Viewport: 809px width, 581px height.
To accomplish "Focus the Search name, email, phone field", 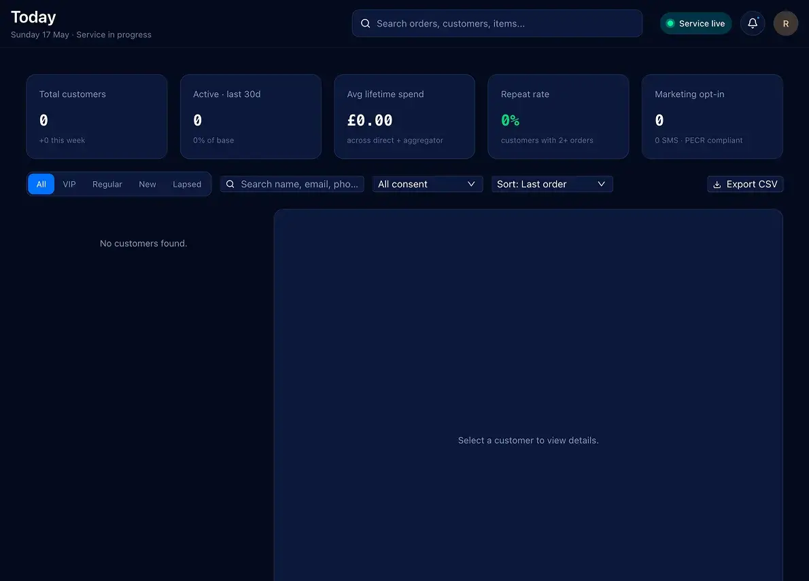I will (292, 184).
